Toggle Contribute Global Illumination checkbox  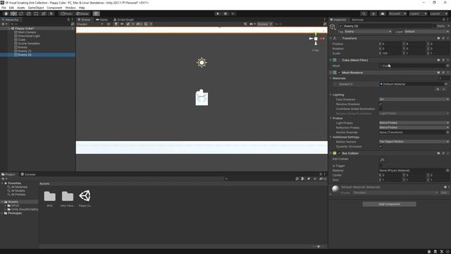click(381, 109)
